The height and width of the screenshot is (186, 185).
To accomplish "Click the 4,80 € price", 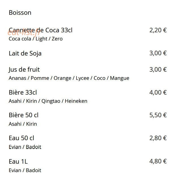I will click(158, 161).
